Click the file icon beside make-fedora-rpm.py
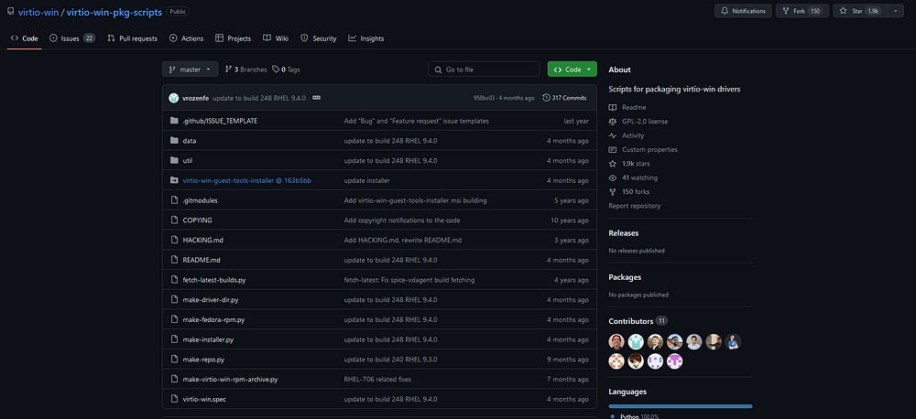916x419 pixels. tap(173, 319)
